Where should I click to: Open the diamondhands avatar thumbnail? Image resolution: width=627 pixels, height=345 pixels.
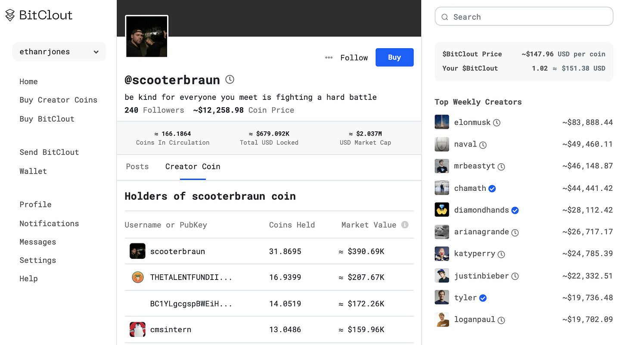442,210
